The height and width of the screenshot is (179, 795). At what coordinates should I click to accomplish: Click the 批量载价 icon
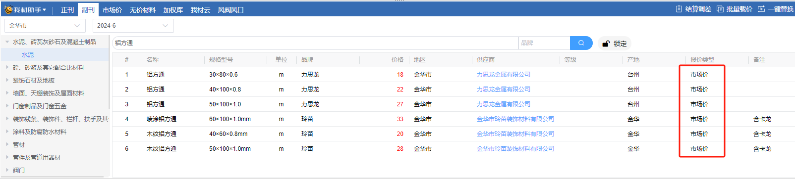pos(720,9)
